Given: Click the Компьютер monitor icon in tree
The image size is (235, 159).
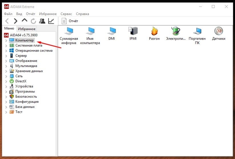Looking at the screenshot, I should pyautogui.click(x=11, y=40).
